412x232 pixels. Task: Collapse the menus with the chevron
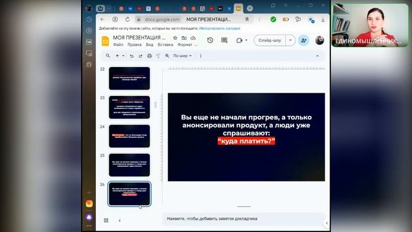pos(317,56)
